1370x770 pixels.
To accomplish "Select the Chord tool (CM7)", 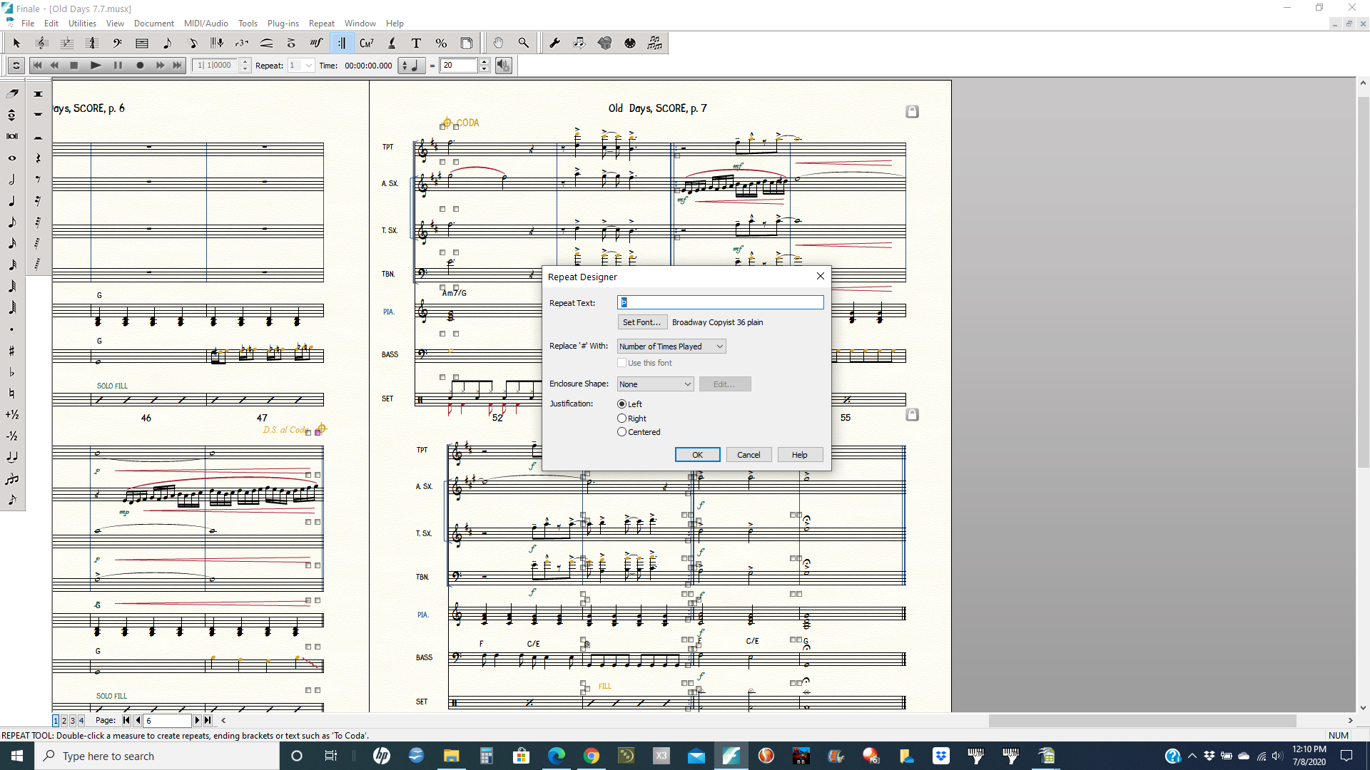I will pyautogui.click(x=366, y=43).
